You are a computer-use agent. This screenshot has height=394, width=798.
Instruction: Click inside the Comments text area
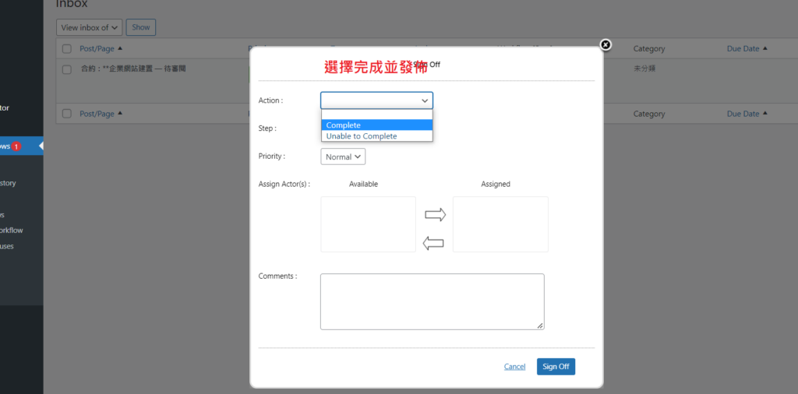click(x=432, y=301)
